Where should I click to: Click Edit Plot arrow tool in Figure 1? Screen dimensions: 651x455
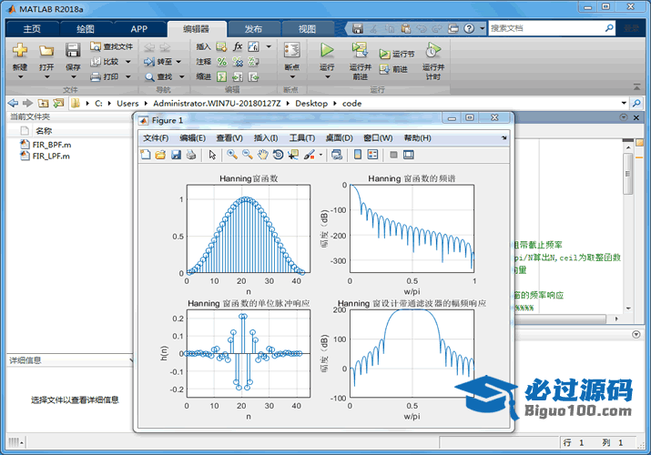pyautogui.click(x=212, y=155)
